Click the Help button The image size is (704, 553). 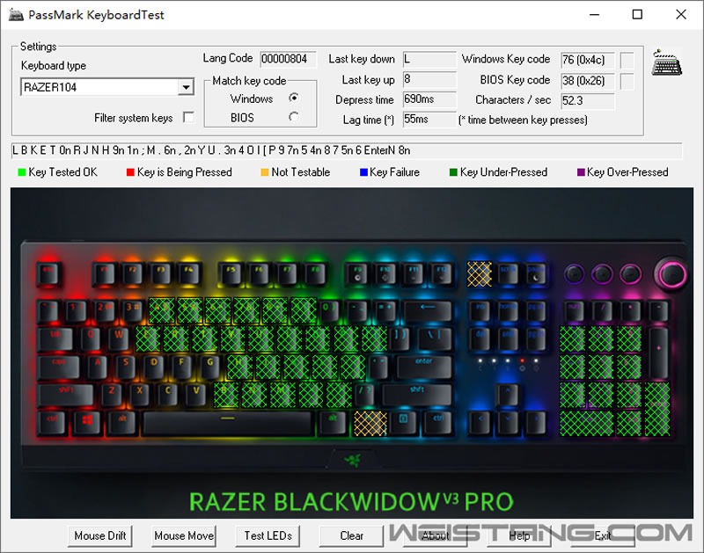point(519,536)
